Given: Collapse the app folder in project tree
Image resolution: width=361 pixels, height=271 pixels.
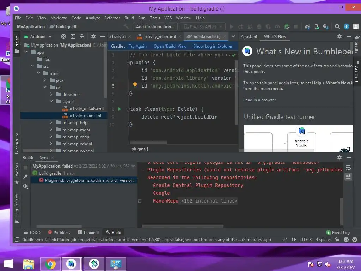Looking at the screenshot, I should click(x=26, y=52).
